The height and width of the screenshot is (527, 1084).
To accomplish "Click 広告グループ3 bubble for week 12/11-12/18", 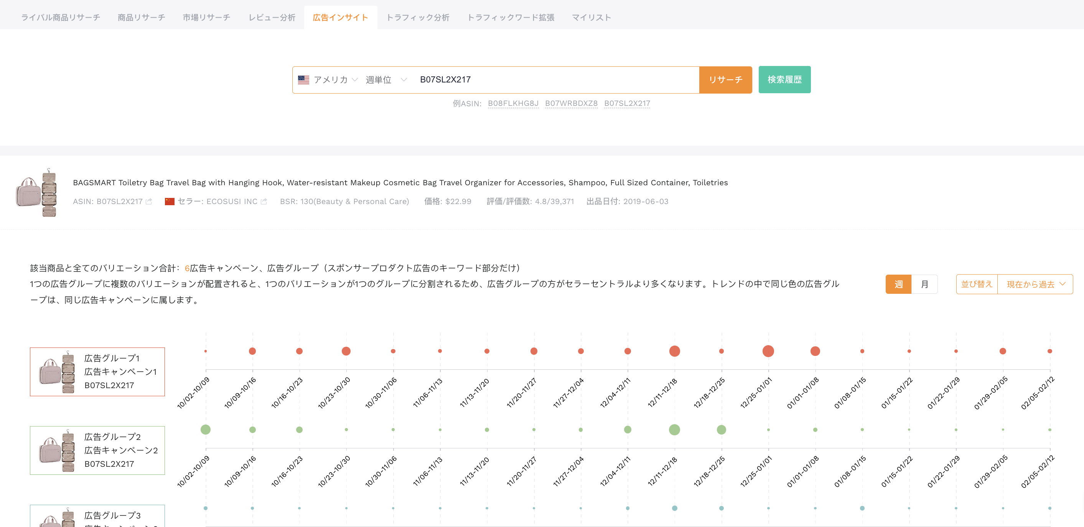I will pyautogui.click(x=675, y=508).
